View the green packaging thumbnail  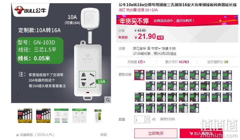(x=98, y=116)
